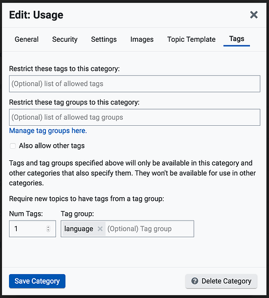Click the 'Require new topics' heading text
This screenshot has width=269, height=298.
[86, 199]
